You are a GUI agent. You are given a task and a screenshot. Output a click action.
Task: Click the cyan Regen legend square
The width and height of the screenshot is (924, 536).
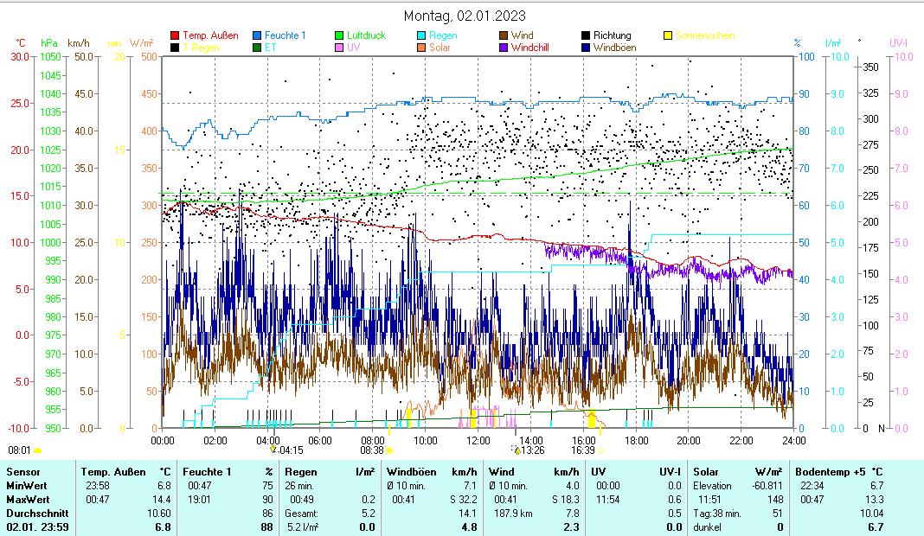tap(420, 36)
